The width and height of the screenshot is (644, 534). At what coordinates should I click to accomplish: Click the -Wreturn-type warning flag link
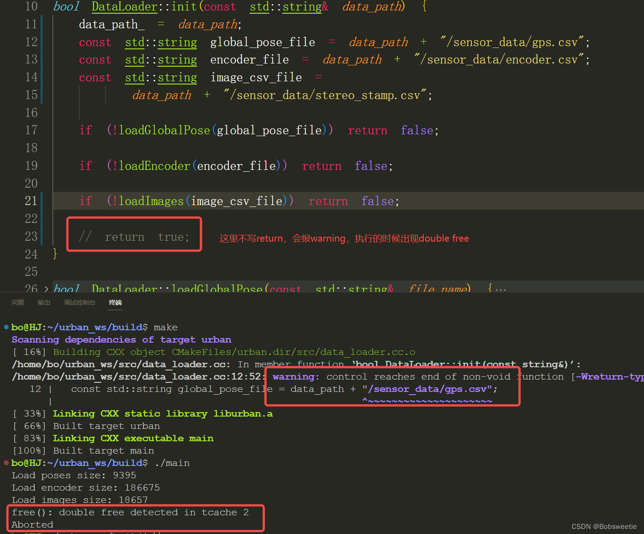click(609, 376)
